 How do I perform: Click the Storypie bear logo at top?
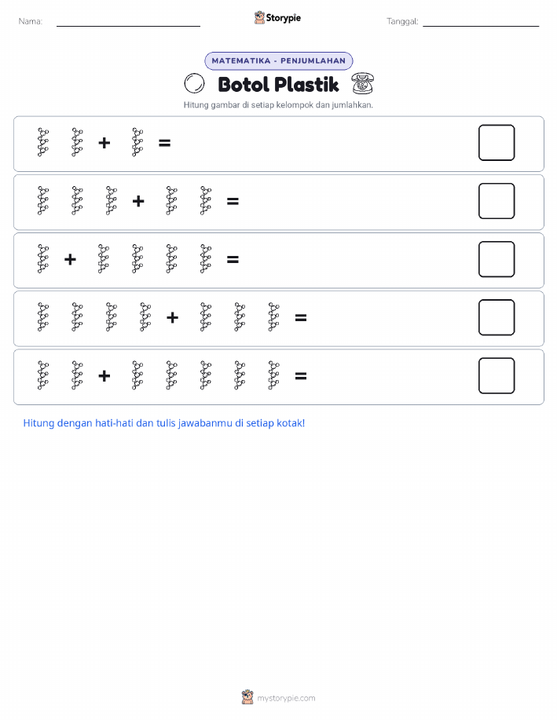pos(260,18)
